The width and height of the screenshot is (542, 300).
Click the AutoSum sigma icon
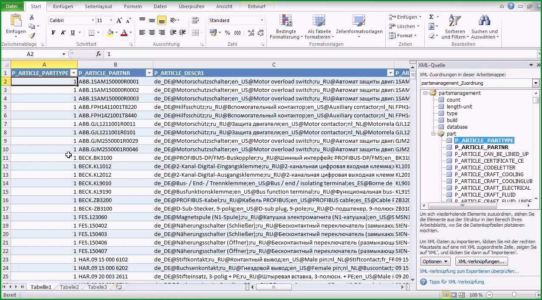point(431,17)
